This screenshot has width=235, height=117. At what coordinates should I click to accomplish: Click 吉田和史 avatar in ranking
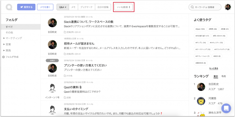(x=201, y=87)
